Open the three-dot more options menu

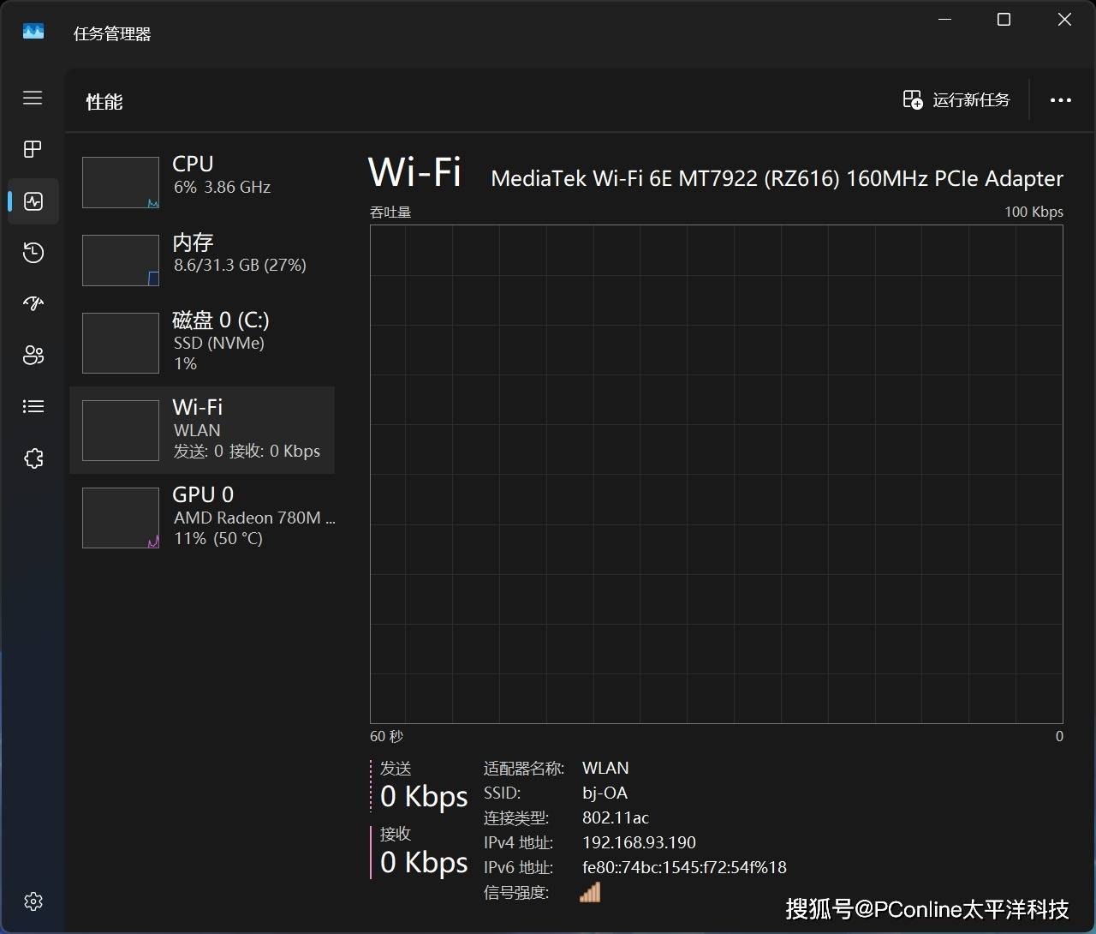click(x=1060, y=100)
